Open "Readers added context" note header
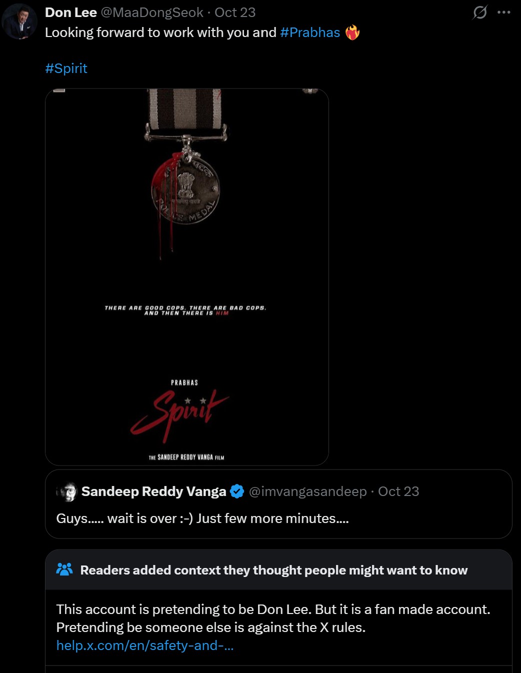 click(x=278, y=570)
